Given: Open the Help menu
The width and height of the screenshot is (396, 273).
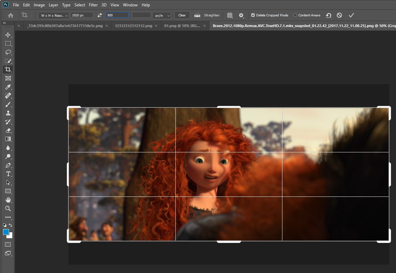Looking at the screenshot, I should point(146,5).
